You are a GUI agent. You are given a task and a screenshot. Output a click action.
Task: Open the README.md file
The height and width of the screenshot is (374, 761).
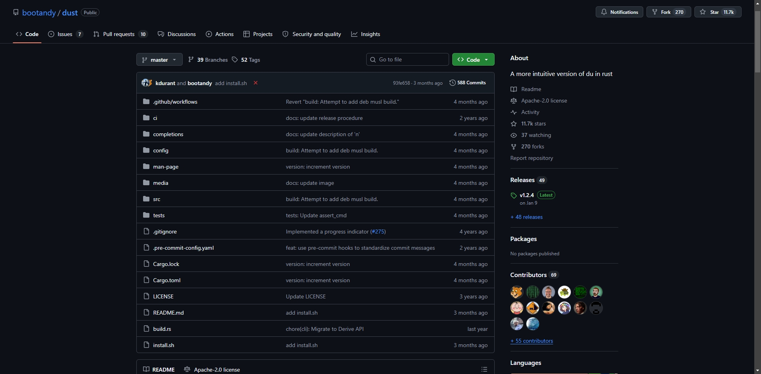(168, 313)
